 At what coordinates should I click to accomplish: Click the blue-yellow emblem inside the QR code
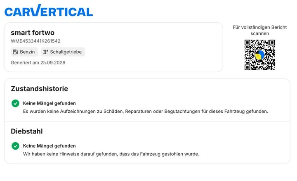pos(260,55)
